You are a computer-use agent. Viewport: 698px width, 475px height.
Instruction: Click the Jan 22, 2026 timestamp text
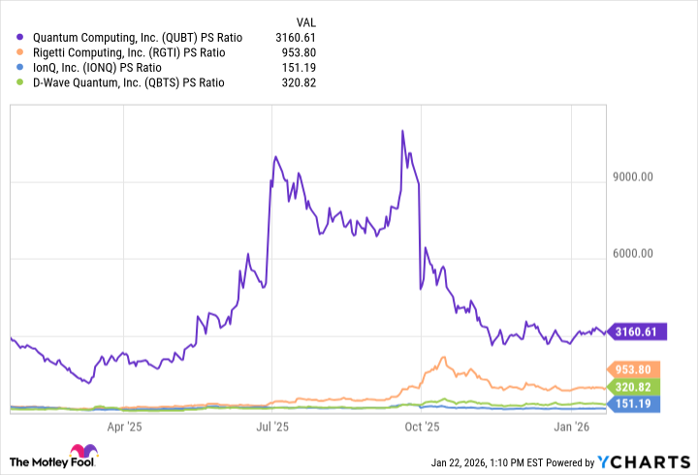point(487,463)
